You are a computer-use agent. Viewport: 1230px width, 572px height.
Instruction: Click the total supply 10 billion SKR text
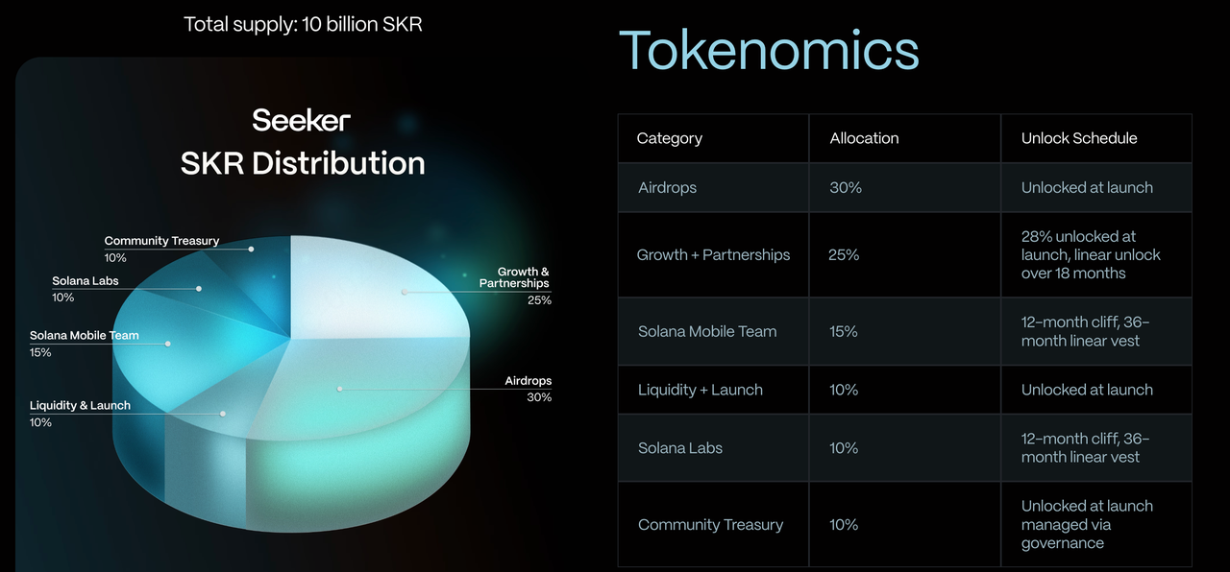303,23
